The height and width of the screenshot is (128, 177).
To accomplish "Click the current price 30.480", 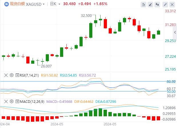I will point(69,4).
